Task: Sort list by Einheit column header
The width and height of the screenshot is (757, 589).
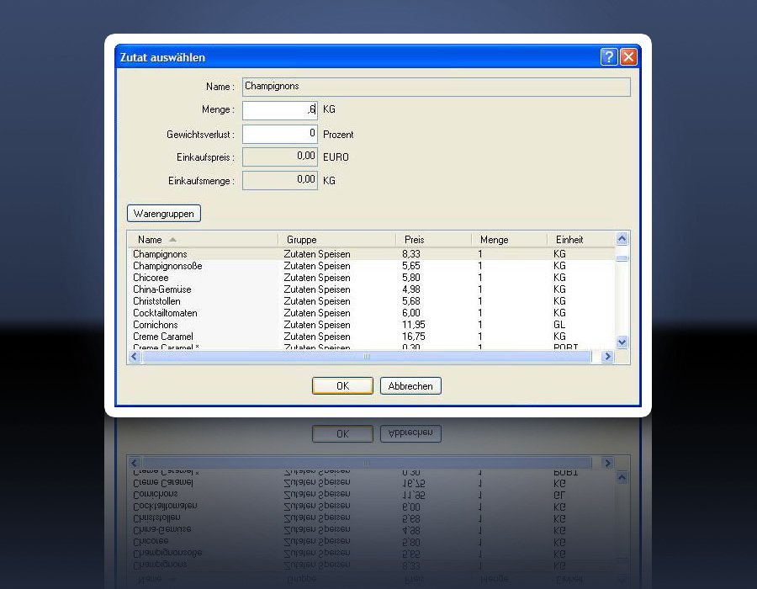Action: point(580,240)
